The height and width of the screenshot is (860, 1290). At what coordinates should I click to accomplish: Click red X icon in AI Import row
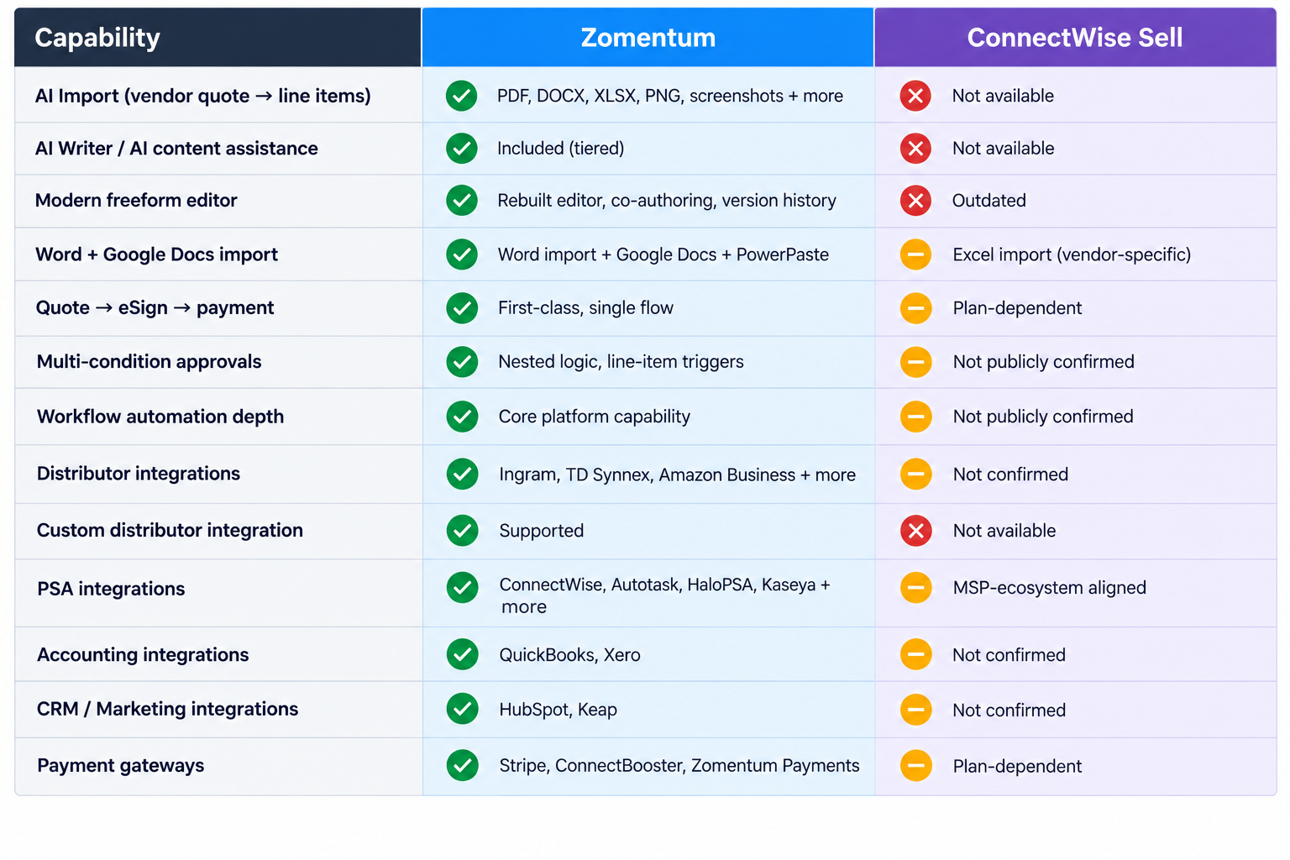click(x=915, y=96)
